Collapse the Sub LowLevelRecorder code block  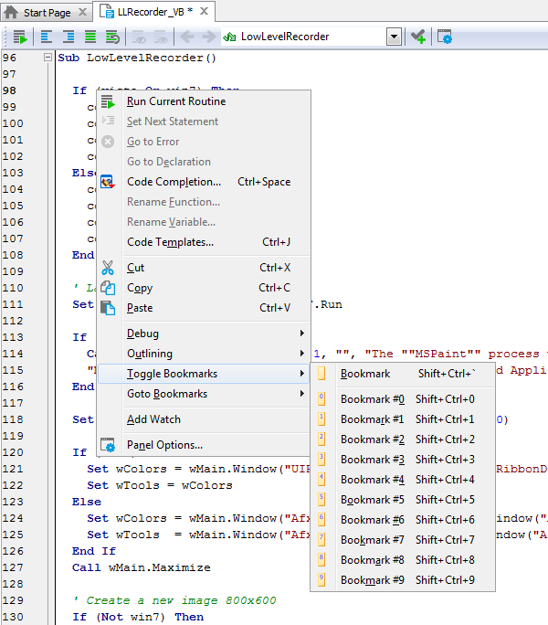[47, 58]
